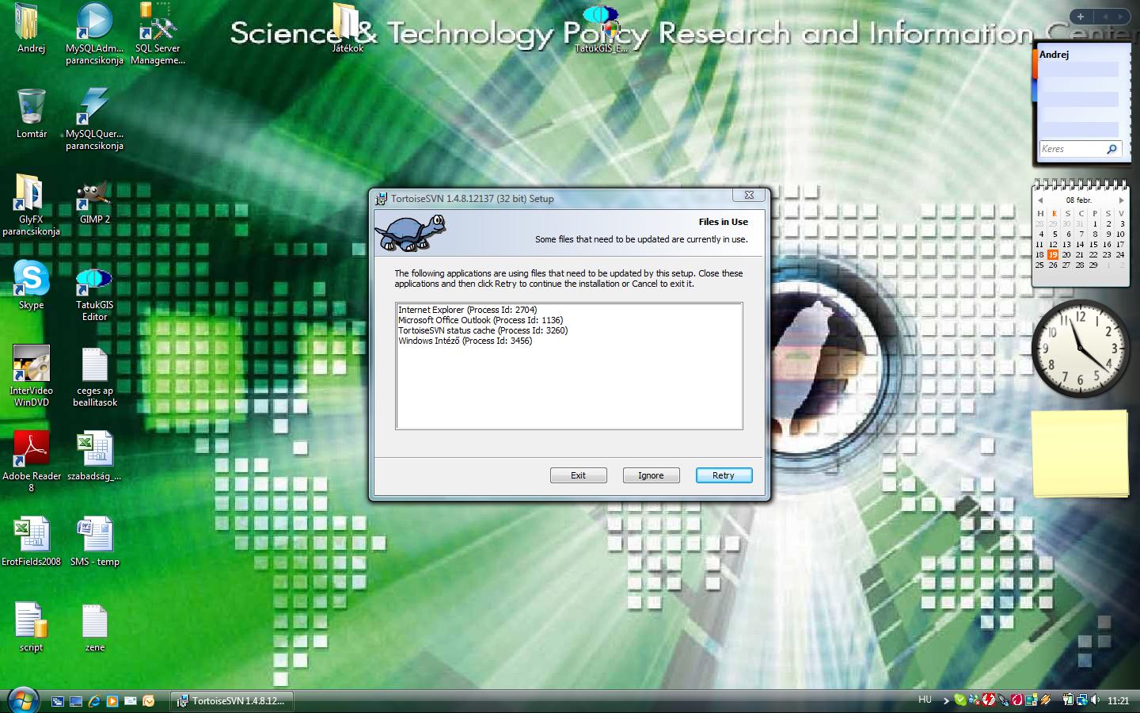Click the volume speaker tray icon
Screen dimensions: 1140x713
[1096, 700]
